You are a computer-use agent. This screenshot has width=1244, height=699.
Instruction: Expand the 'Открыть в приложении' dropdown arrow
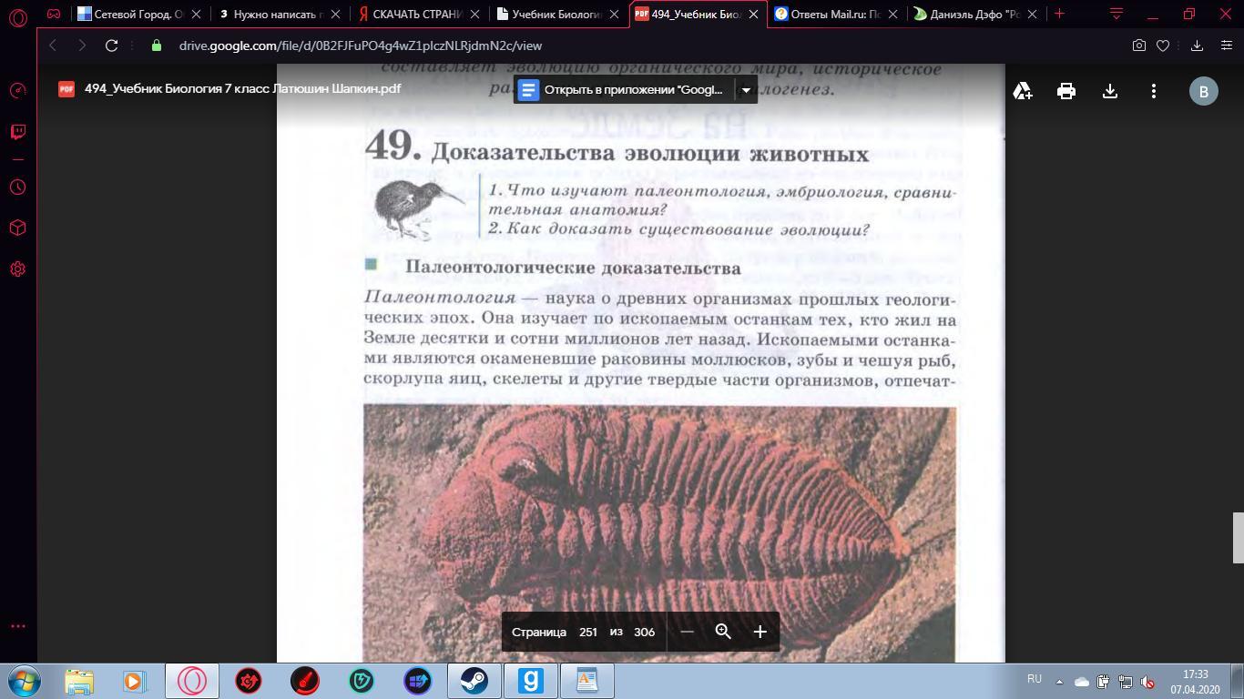pyautogui.click(x=746, y=90)
